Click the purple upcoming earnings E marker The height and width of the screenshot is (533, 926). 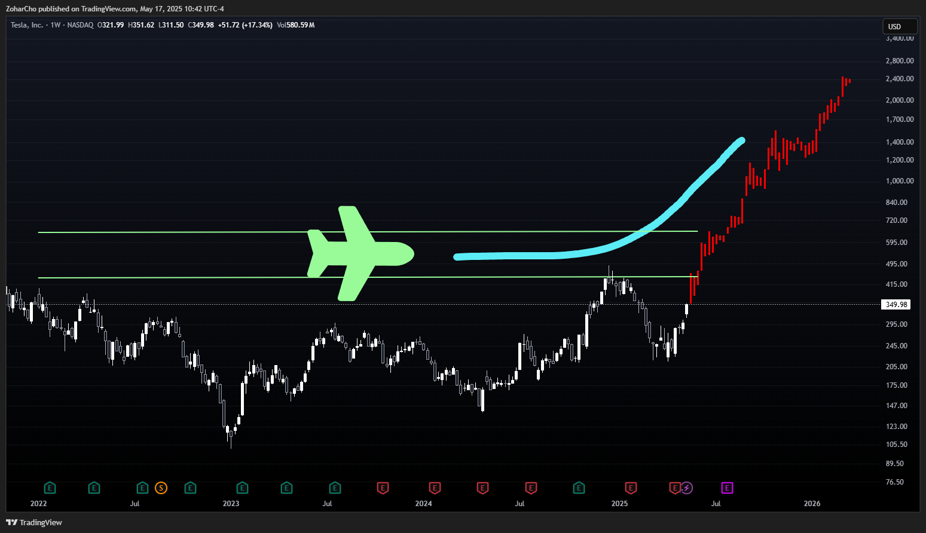(727, 488)
